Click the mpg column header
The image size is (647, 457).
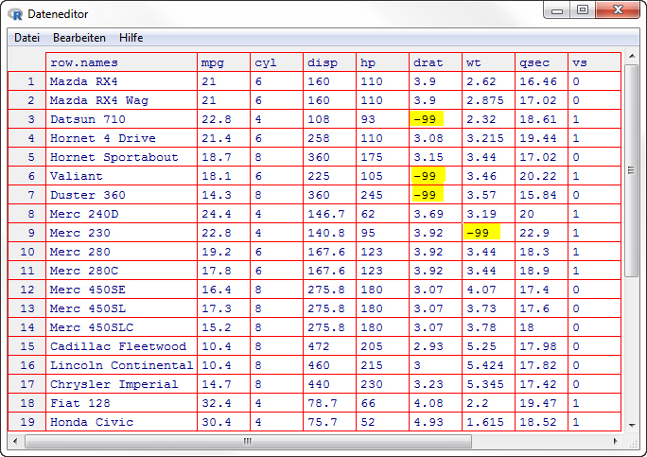[223, 62]
